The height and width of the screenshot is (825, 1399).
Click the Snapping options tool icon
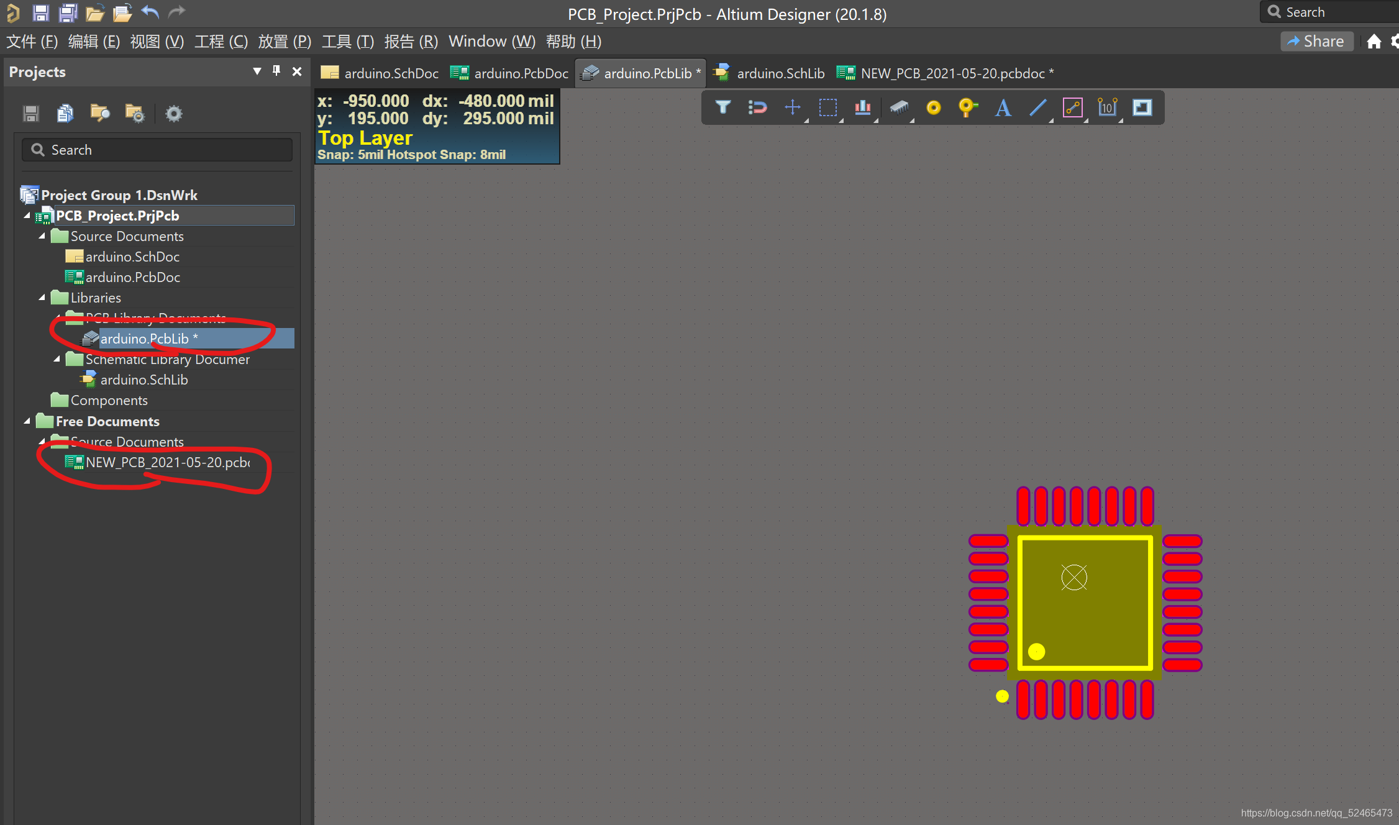[757, 107]
